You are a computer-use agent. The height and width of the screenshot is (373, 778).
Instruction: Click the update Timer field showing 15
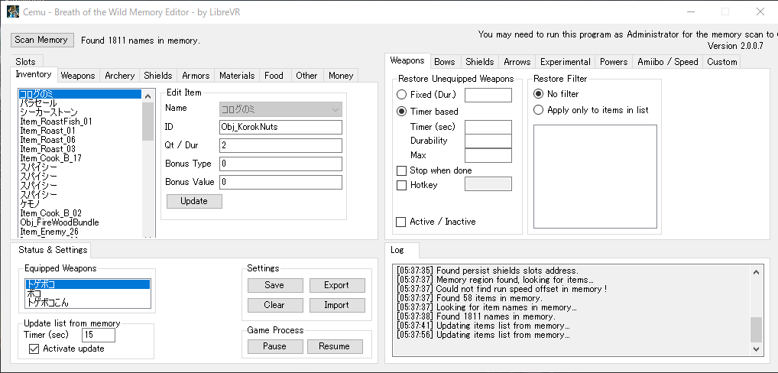click(99, 335)
